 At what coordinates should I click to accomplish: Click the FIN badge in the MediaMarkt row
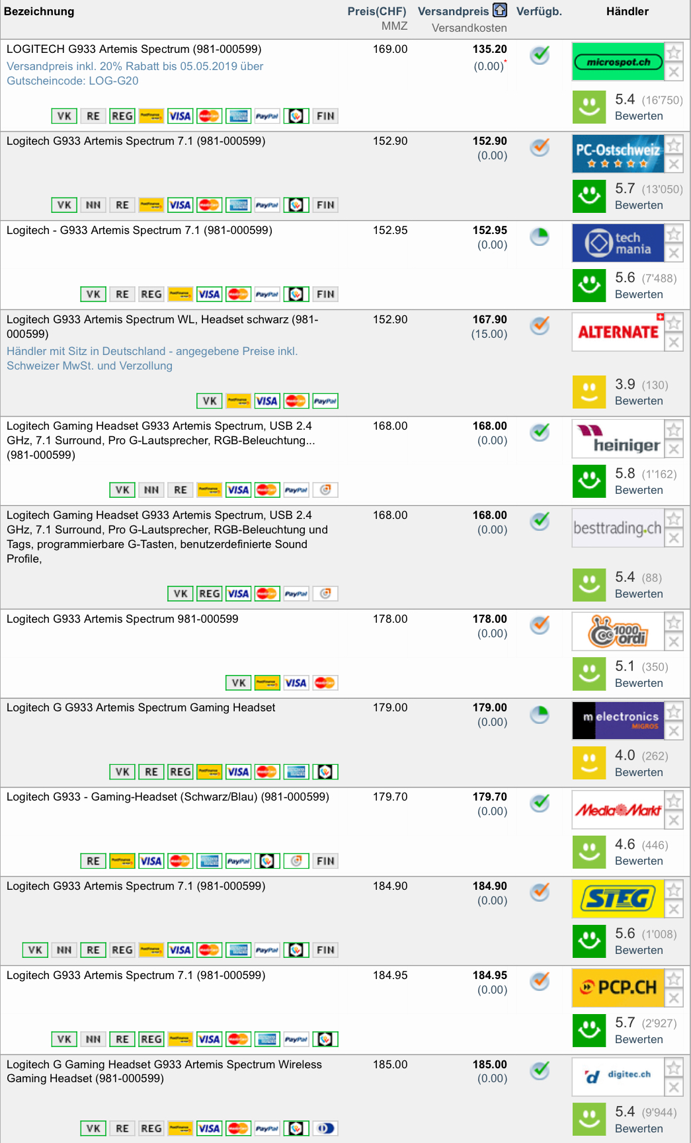325,861
